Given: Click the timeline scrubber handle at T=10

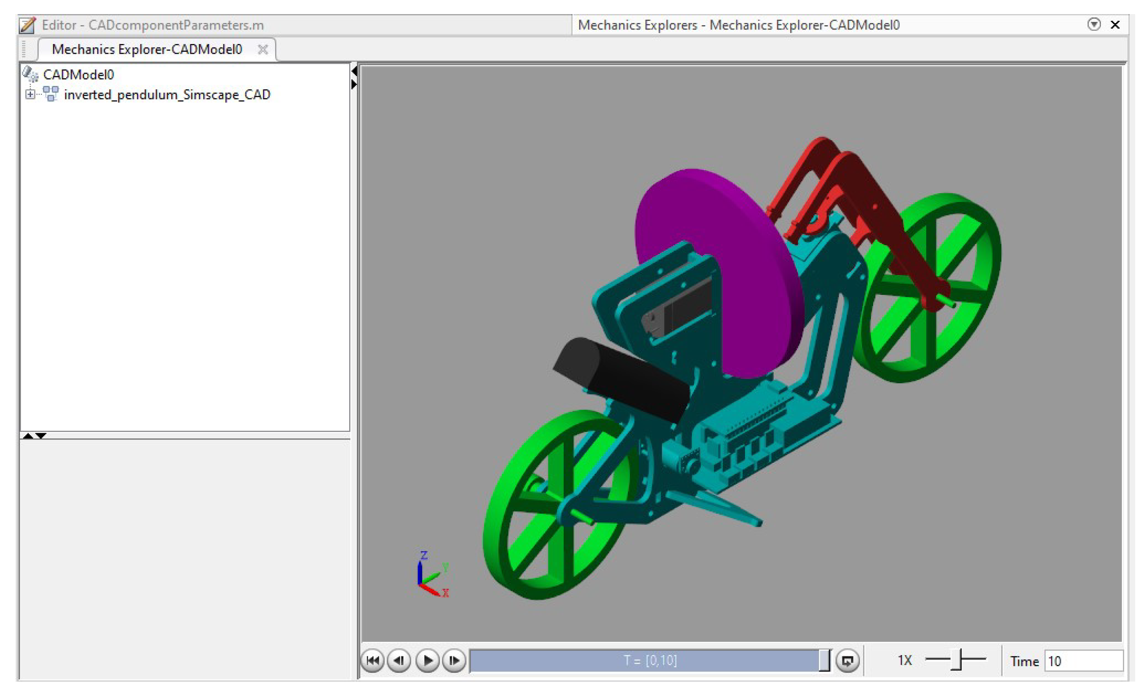Looking at the screenshot, I should pyautogui.click(x=824, y=660).
